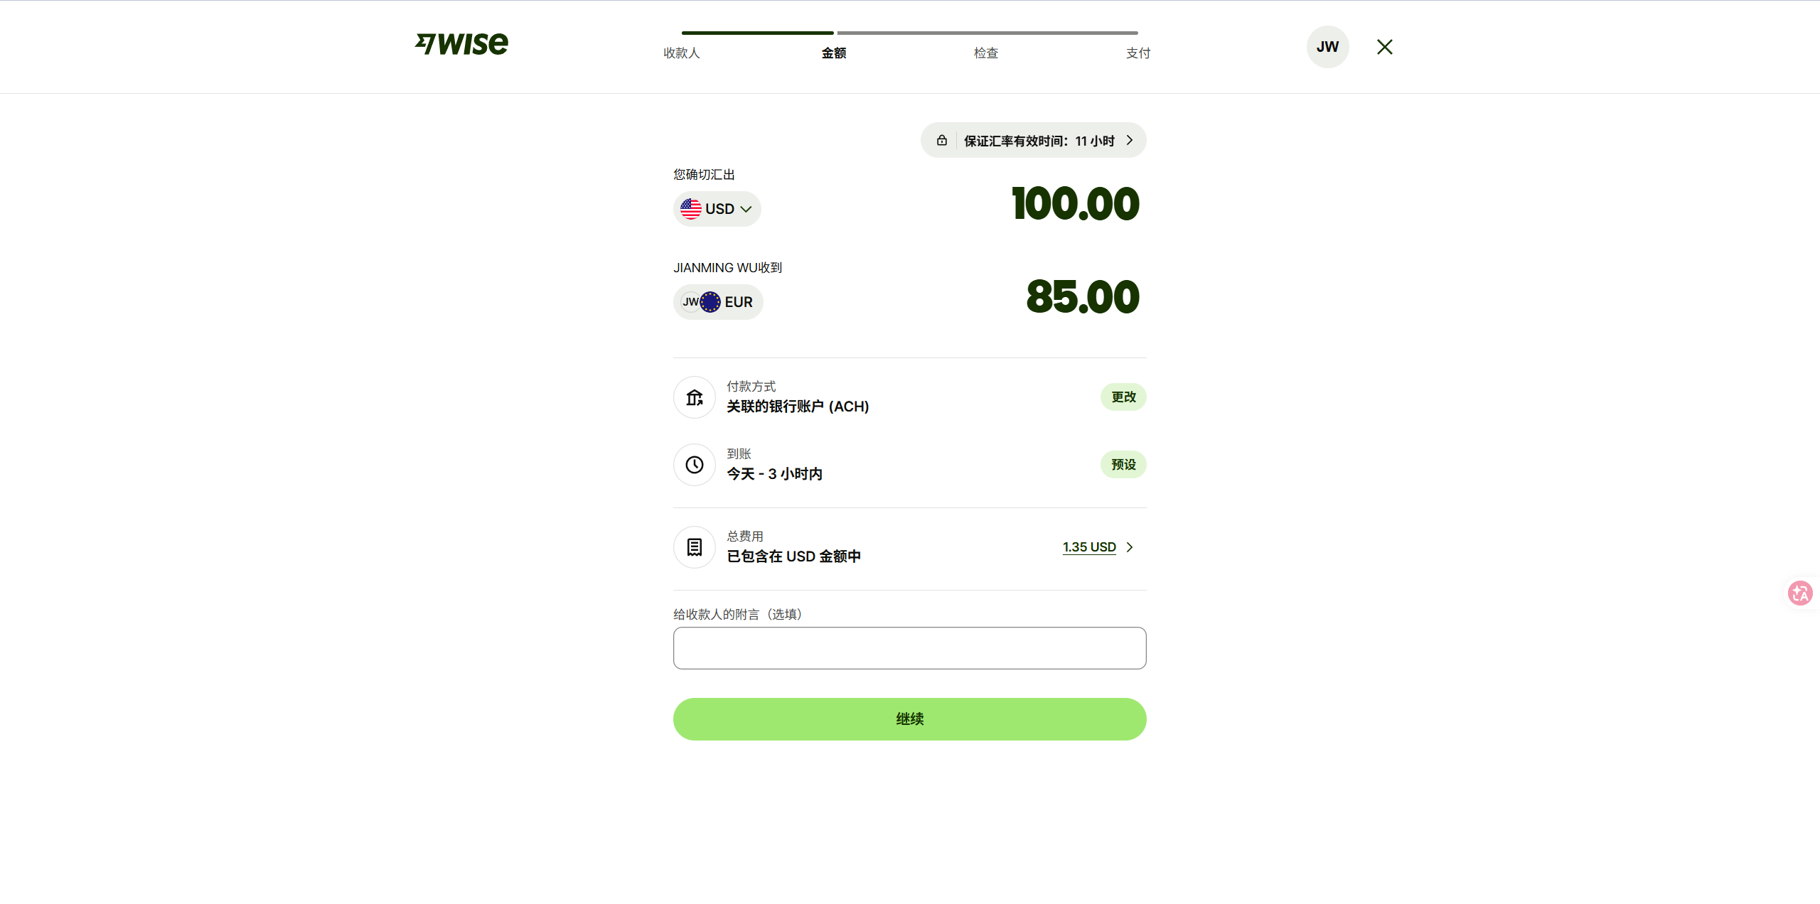Viewport: 1820px width, 904px height.
Task: Focus the 给收款人的附言 reference field
Action: (x=909, y=648)
